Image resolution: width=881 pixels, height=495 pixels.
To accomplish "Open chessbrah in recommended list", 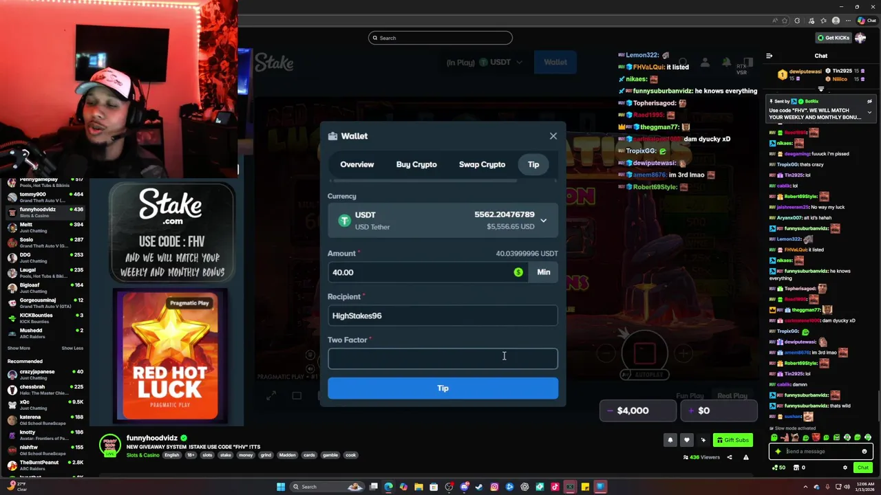I will (x=45, y=390).
